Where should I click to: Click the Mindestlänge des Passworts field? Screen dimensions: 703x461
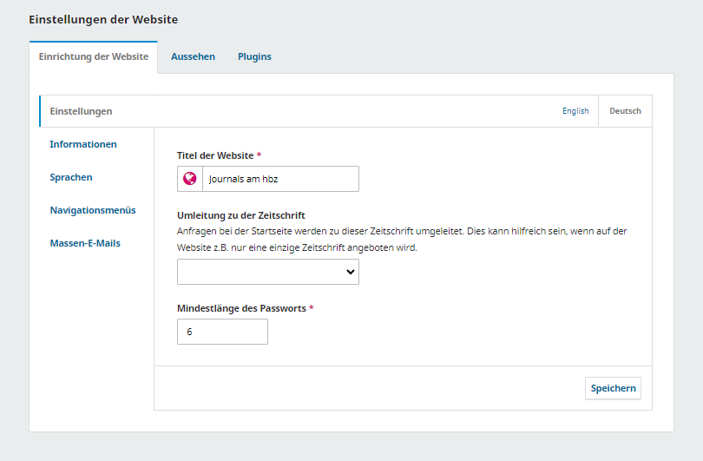222,332
